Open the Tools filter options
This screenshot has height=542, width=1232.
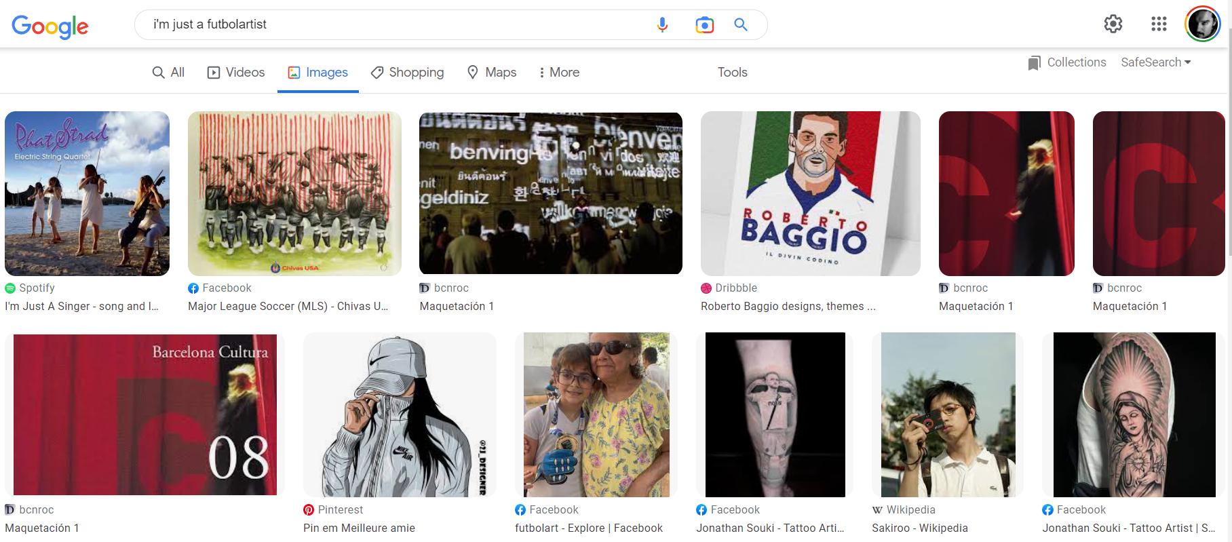coord(732,73)
